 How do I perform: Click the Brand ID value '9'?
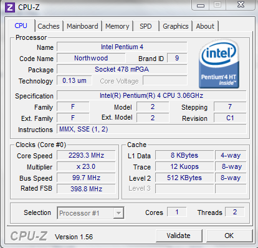point(177,58)
